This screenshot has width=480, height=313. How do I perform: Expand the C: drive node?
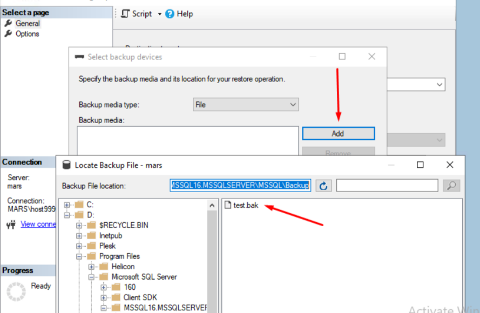click(x=67, y=205)
